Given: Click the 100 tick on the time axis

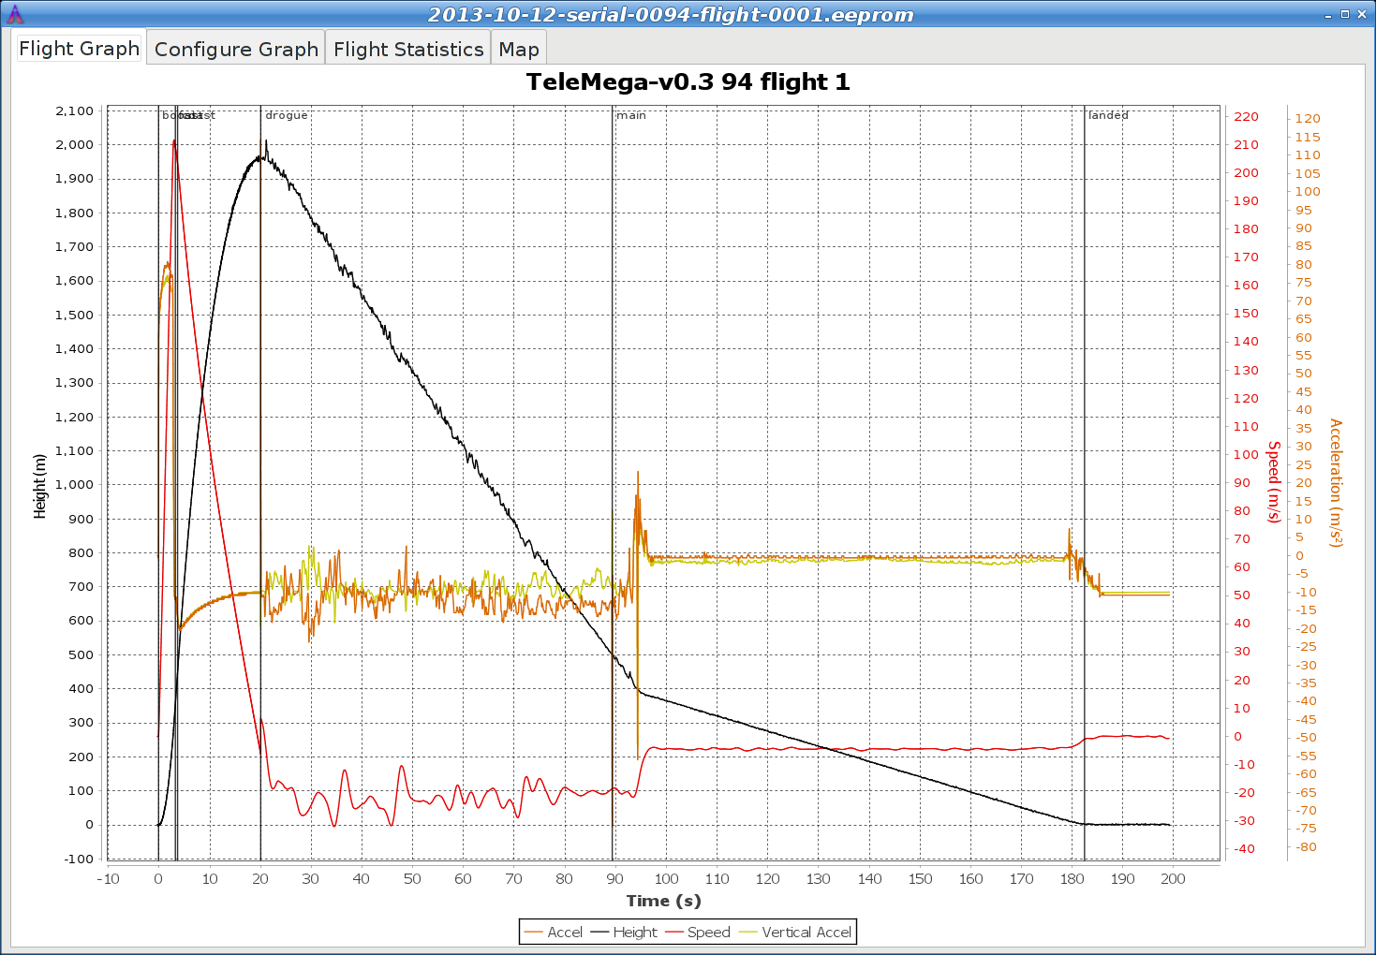Looking at the screenshot, I should point(666,878).
